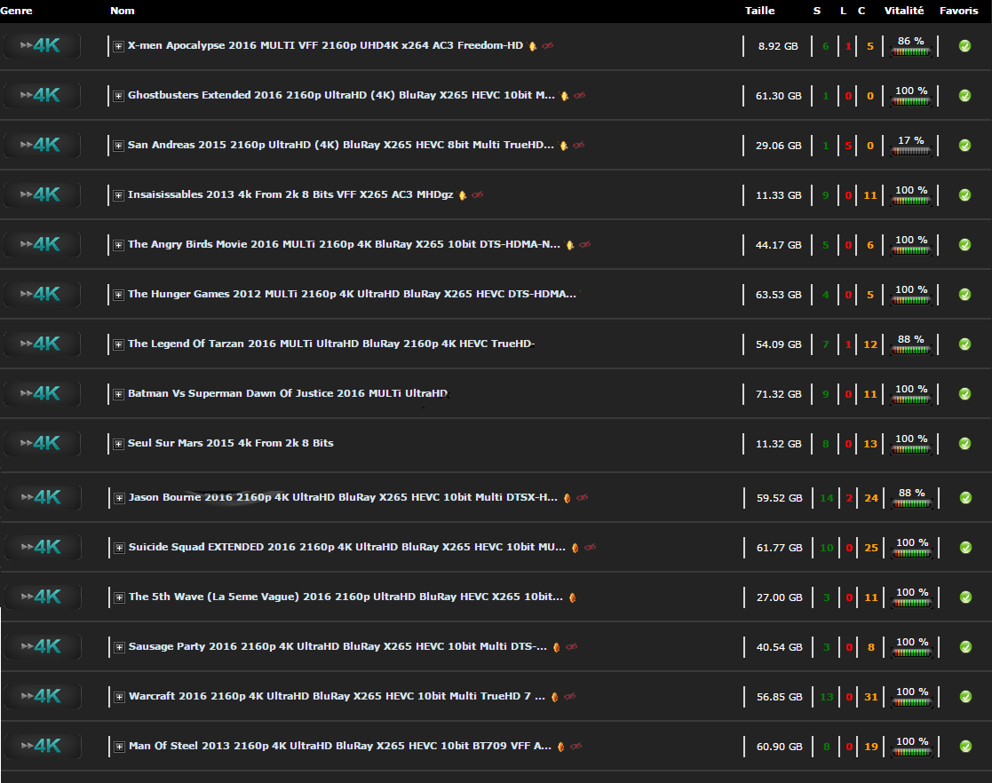Open the Sausage Party 2016 torrent link
Image resolution: width=992 pixels, height=783 pixels.
(x=337, y=646)
